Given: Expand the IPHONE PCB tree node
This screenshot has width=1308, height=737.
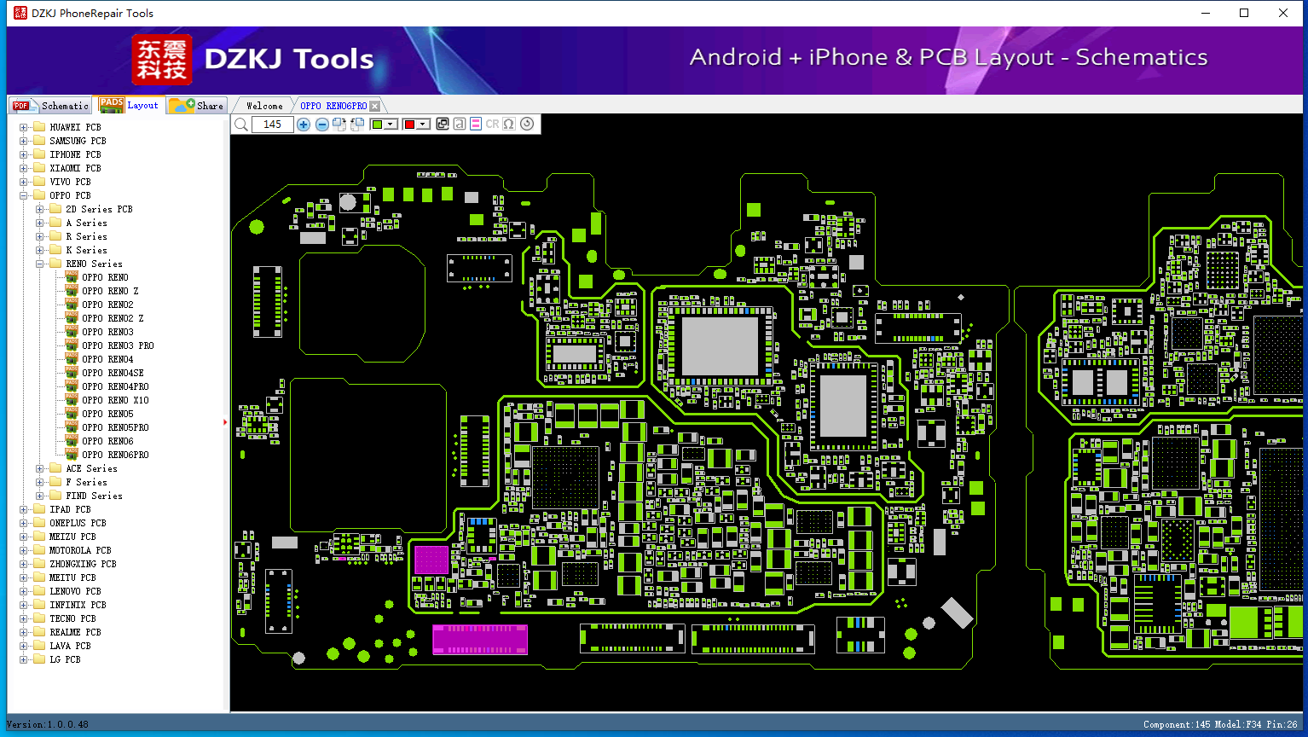Looking at the screenshot, I should coord(24,154).
